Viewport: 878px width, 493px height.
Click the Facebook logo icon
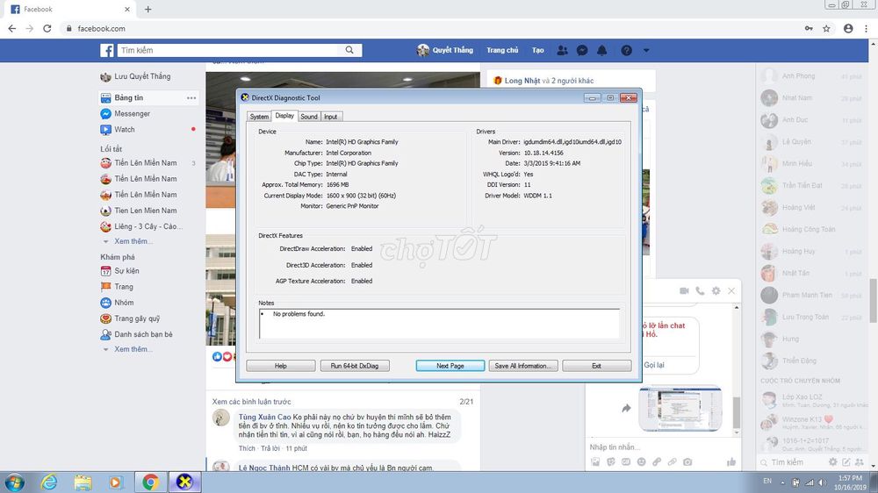click(x=107, y=50)
